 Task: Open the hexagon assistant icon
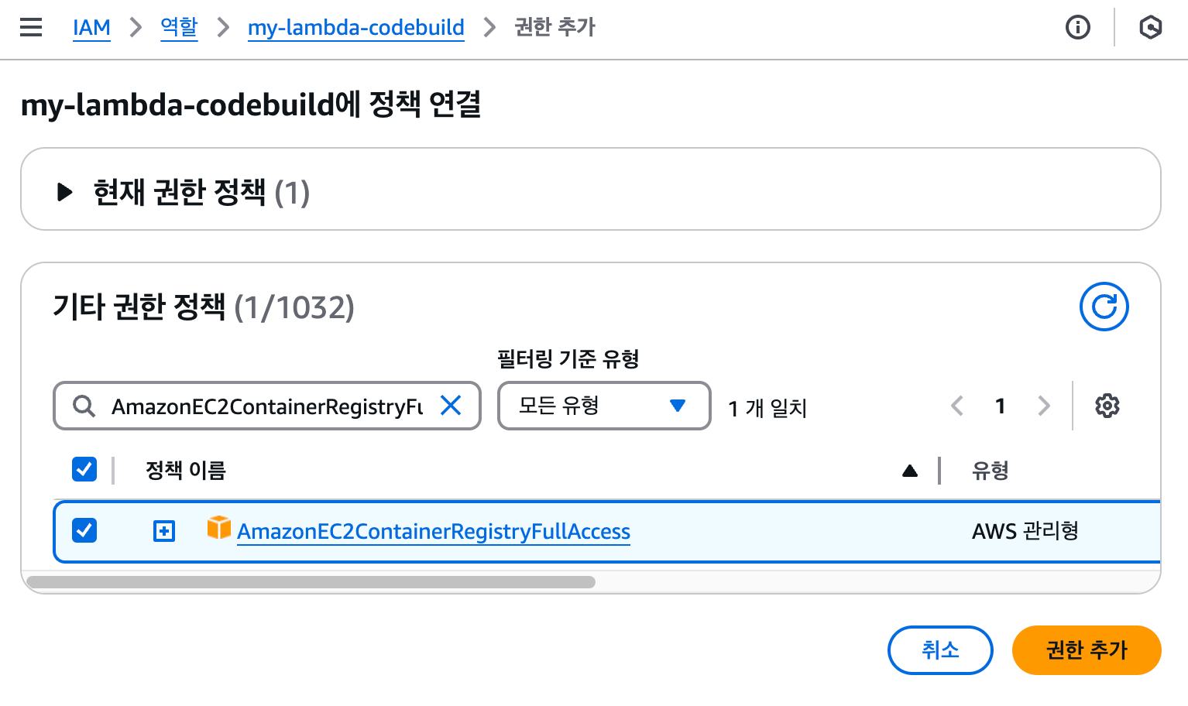pyautogui.click(x=1151, y=27)
